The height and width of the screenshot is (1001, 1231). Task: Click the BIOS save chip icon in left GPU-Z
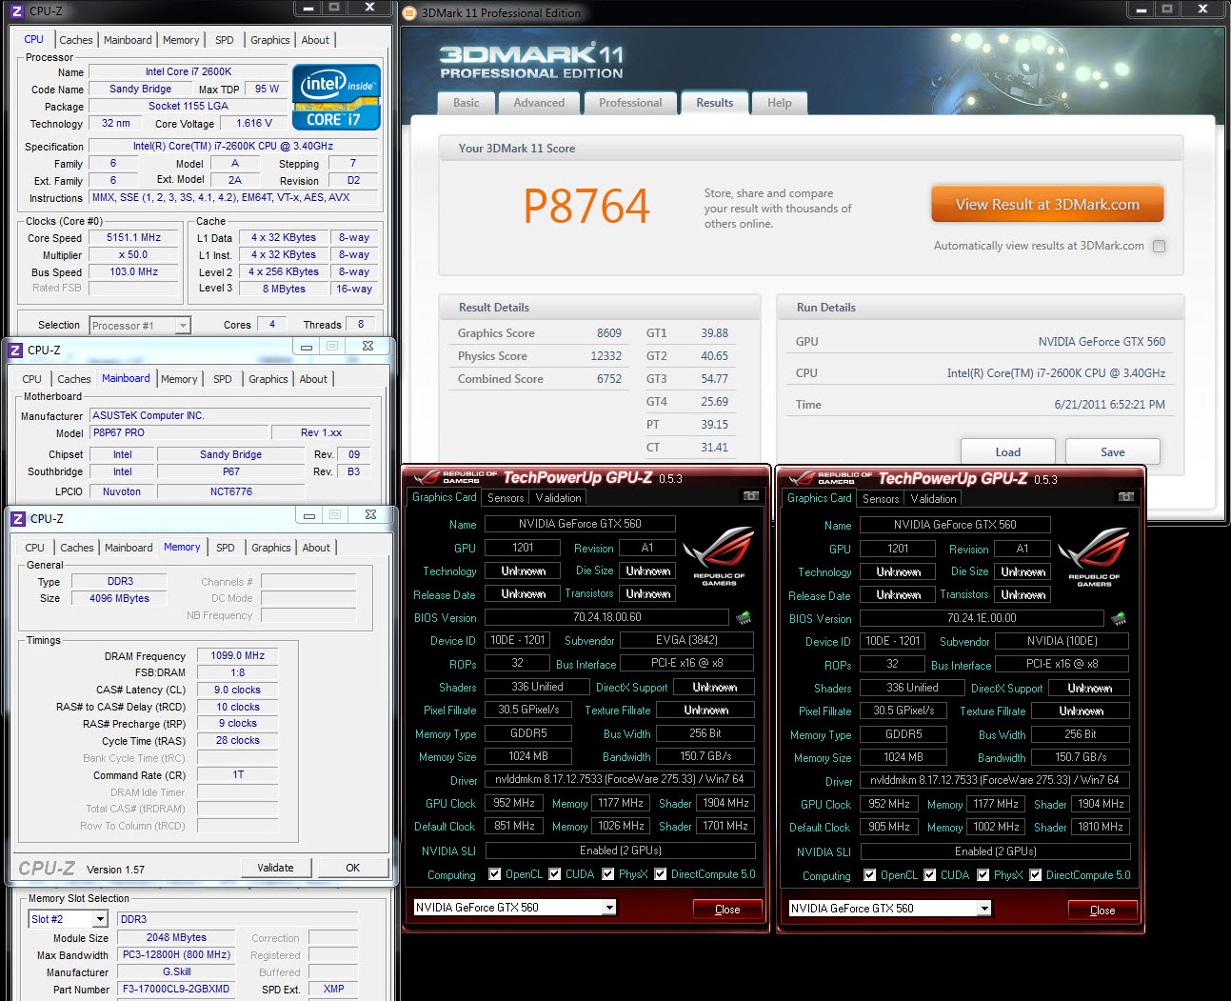pyautogui.click(x=744, y=617)
